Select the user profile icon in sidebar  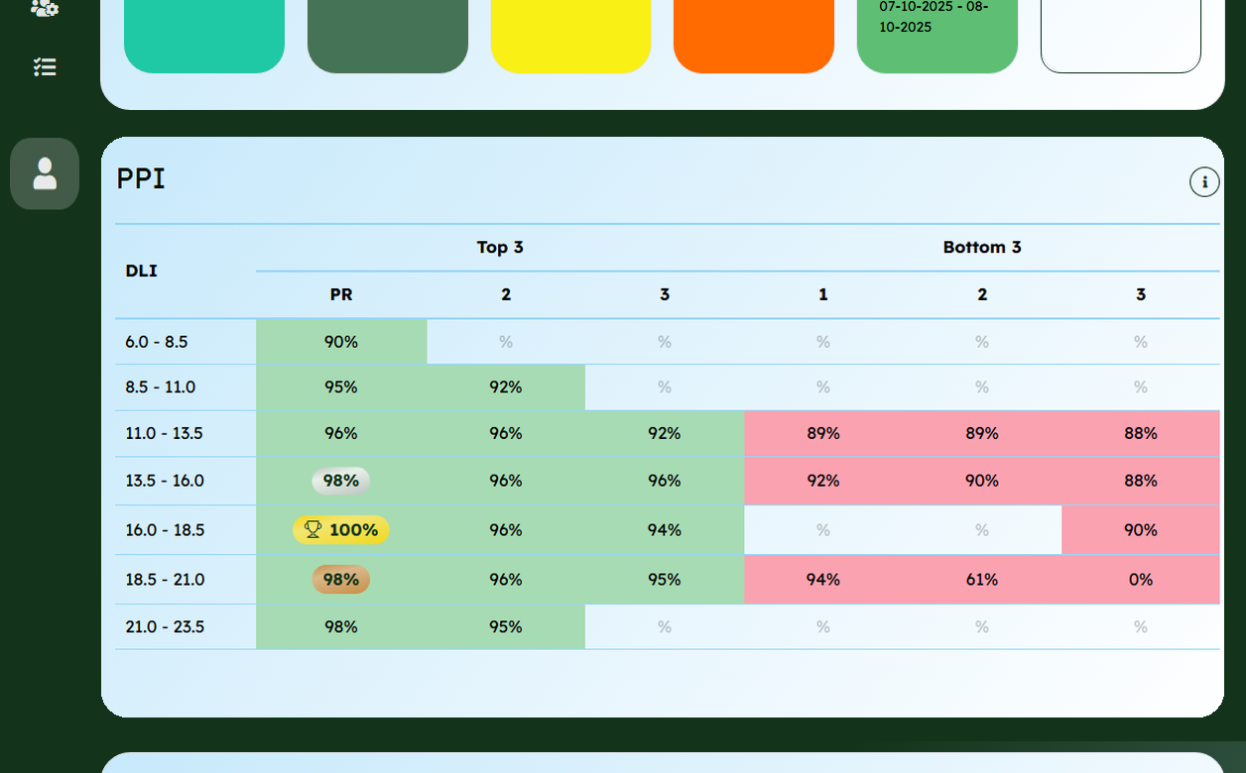pos(45,173)
